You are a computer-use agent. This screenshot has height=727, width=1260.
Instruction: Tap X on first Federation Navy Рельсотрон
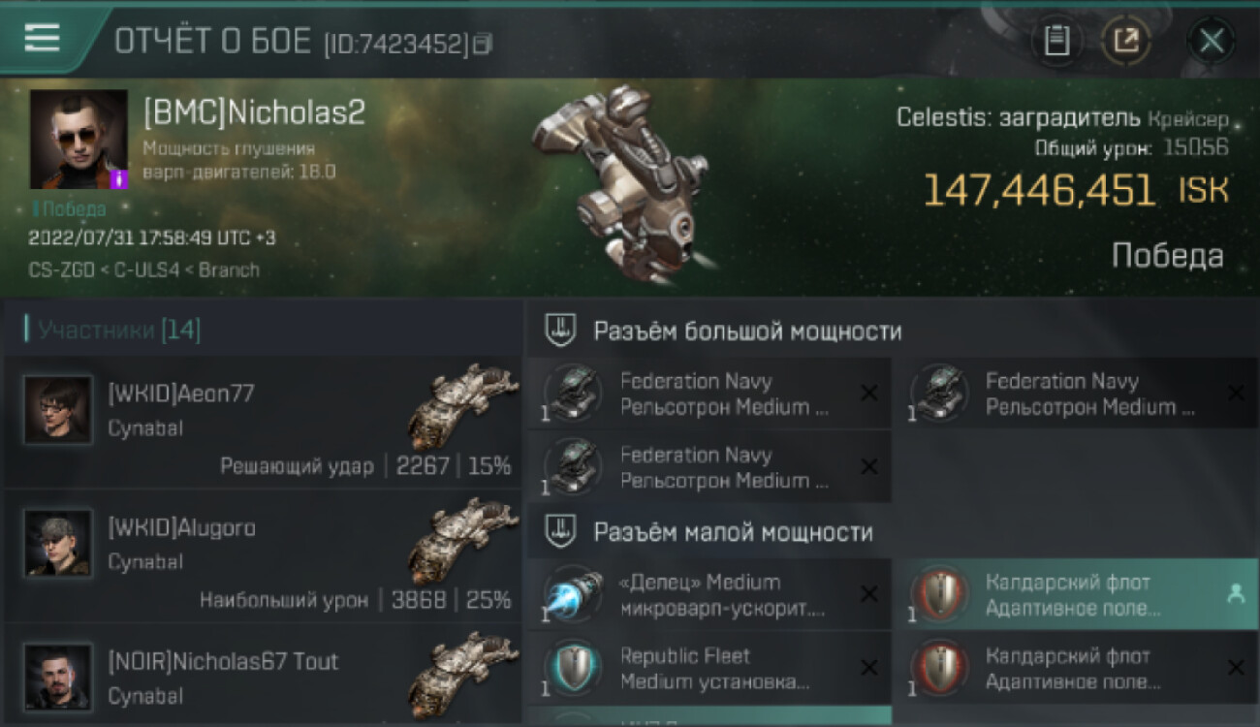869,394
